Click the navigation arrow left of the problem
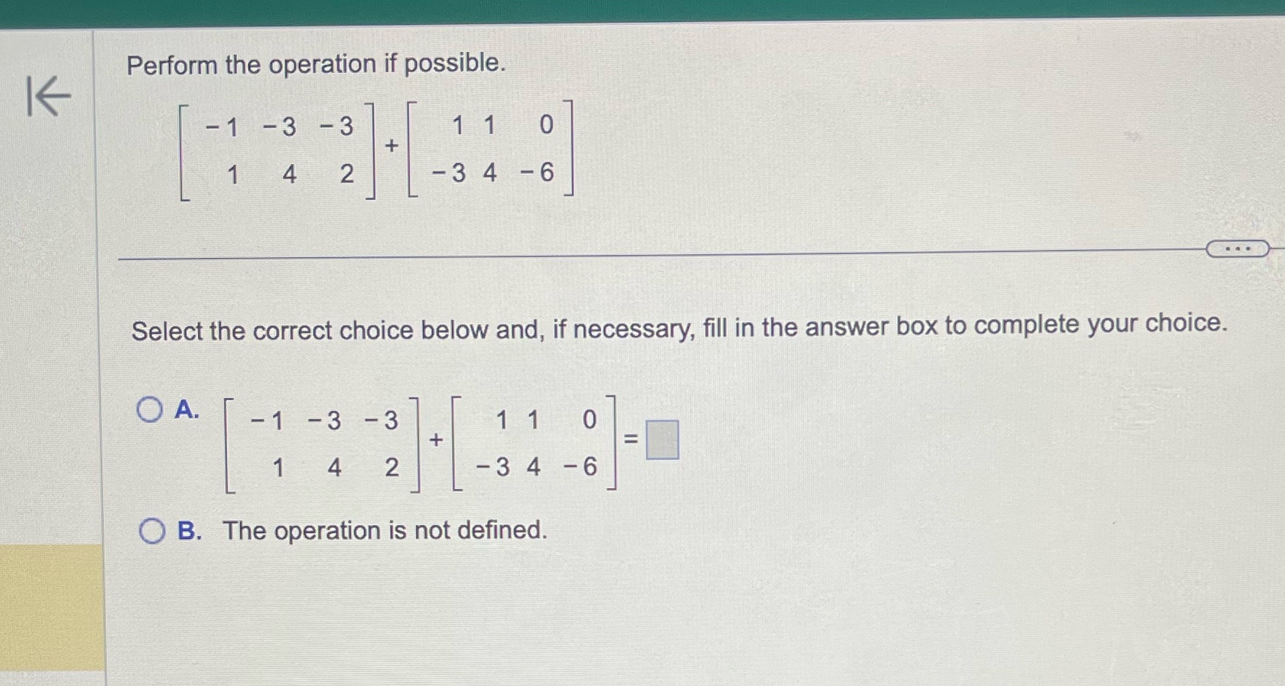The height and width of the screenshot is (686, 1285). pyautogui.click(x=49, y=96)
